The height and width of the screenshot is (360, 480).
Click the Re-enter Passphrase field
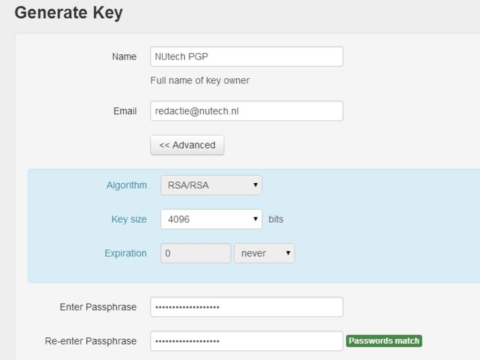(x=247, y=341)
